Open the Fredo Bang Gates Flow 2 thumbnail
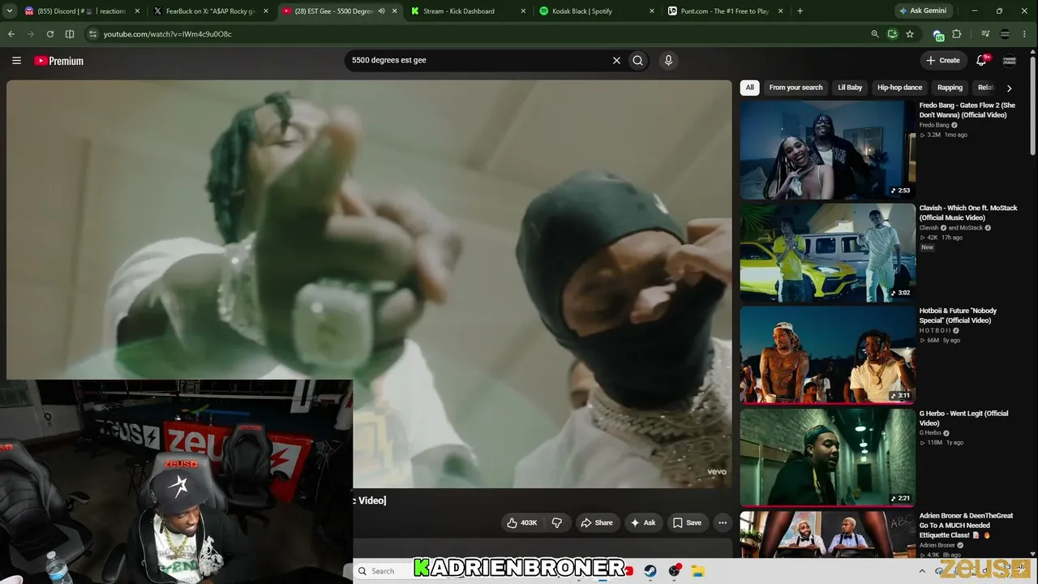Screen dimensions: 1038x584 click(x=827, y=150)
